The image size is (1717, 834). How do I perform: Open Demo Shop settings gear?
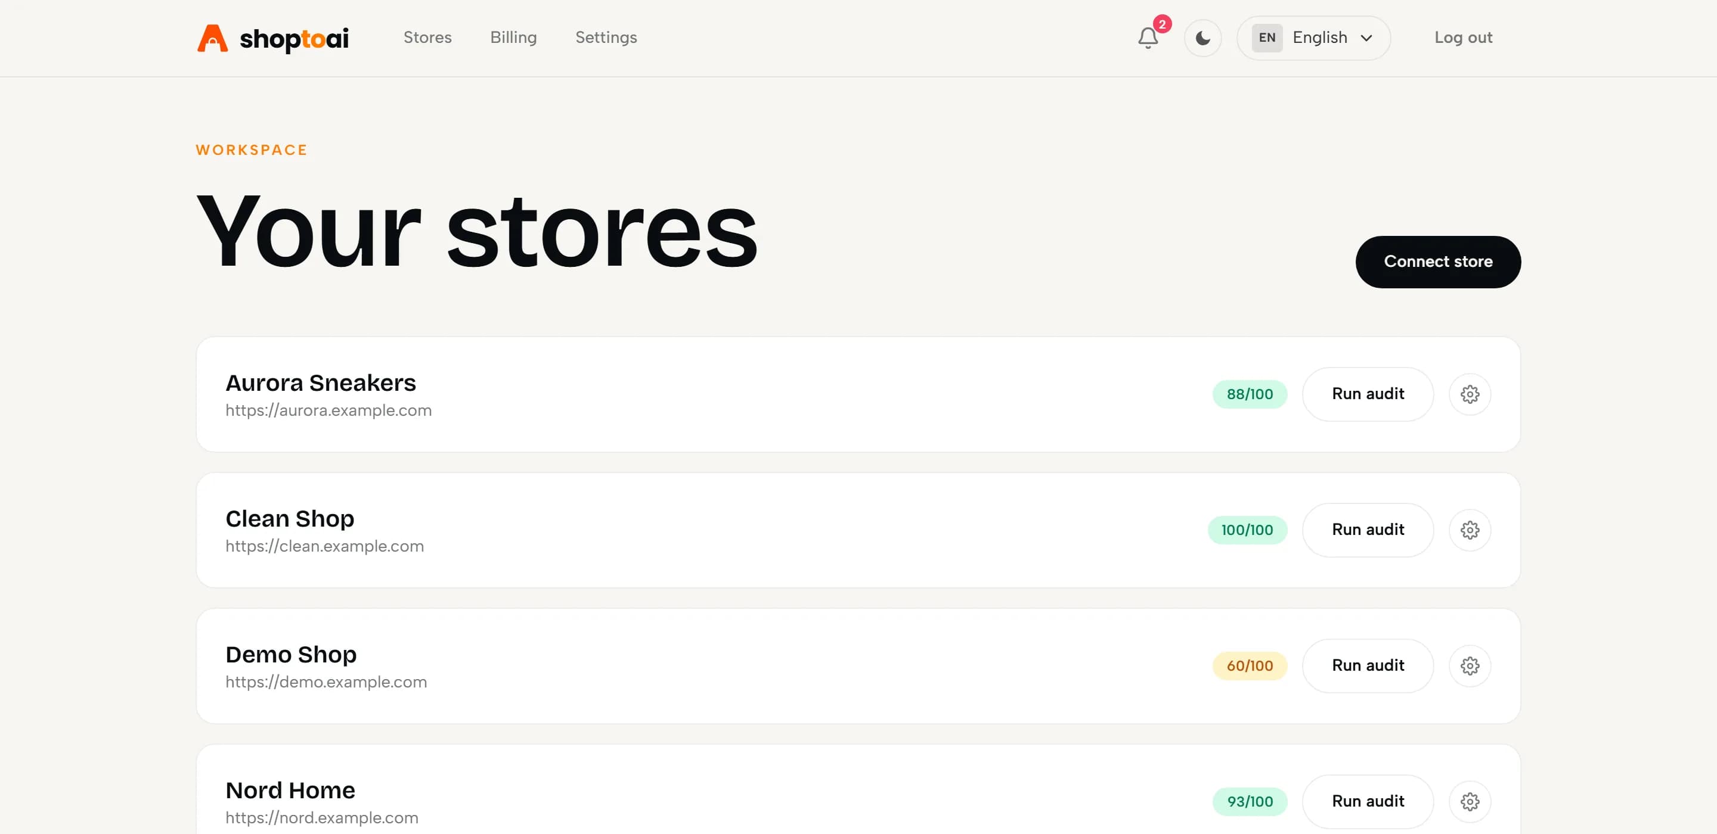[1470, 665]
